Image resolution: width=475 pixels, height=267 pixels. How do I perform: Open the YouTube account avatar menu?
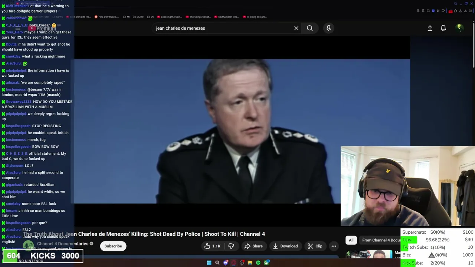click(459, 28)
